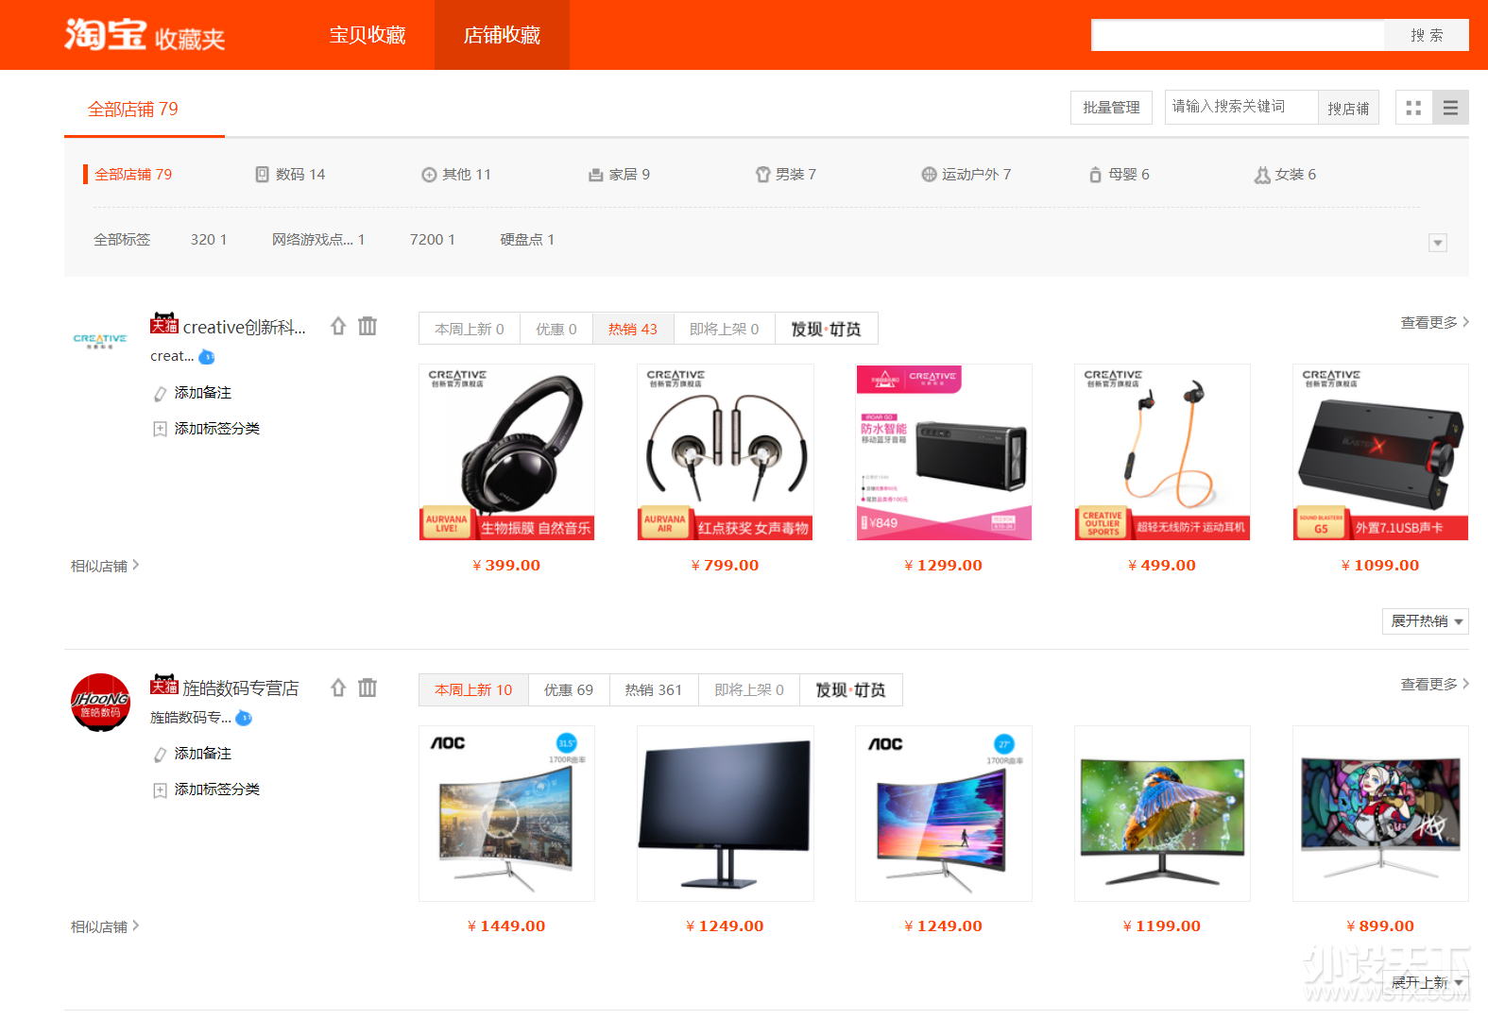The image size is (1488, 1019).
Task: Click the 搜索 button in header
Action: pos(1427,35)
